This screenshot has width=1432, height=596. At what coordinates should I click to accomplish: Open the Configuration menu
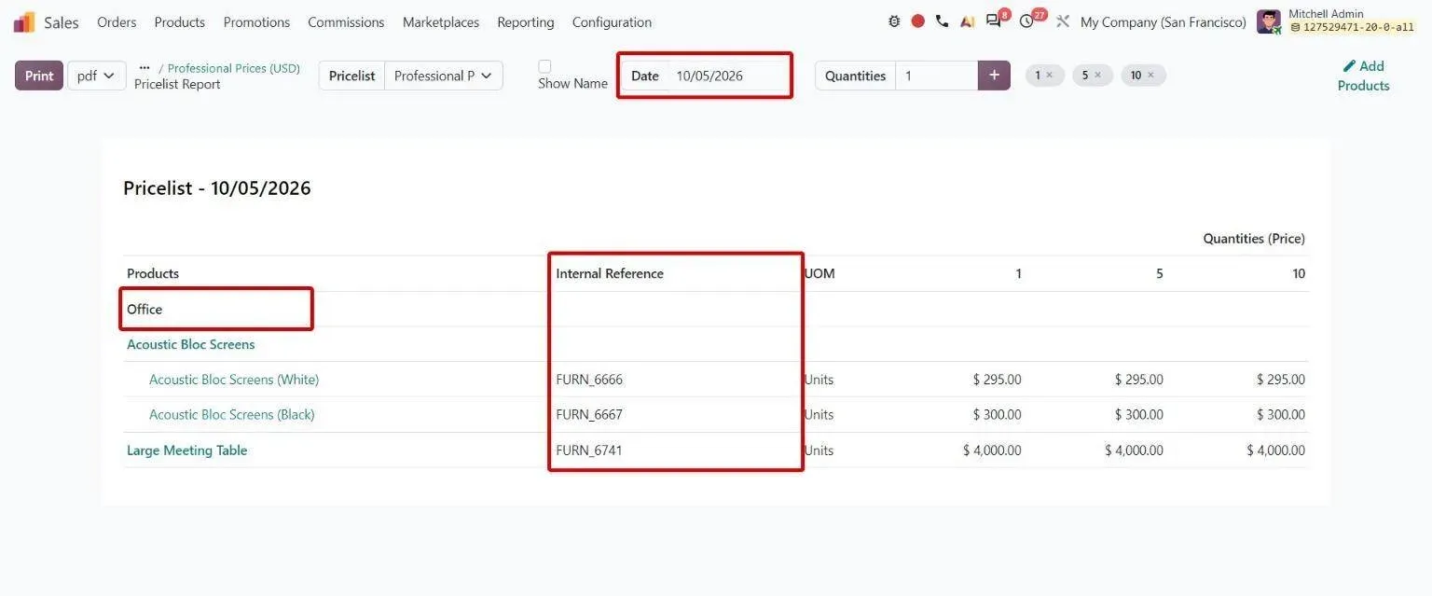point(612,21)
